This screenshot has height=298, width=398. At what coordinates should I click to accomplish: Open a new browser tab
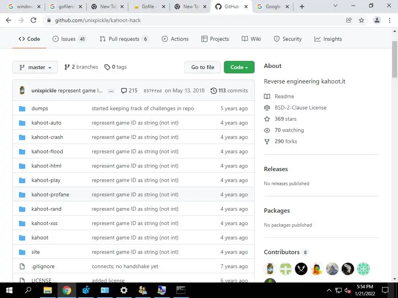click(x=302, y=7)
